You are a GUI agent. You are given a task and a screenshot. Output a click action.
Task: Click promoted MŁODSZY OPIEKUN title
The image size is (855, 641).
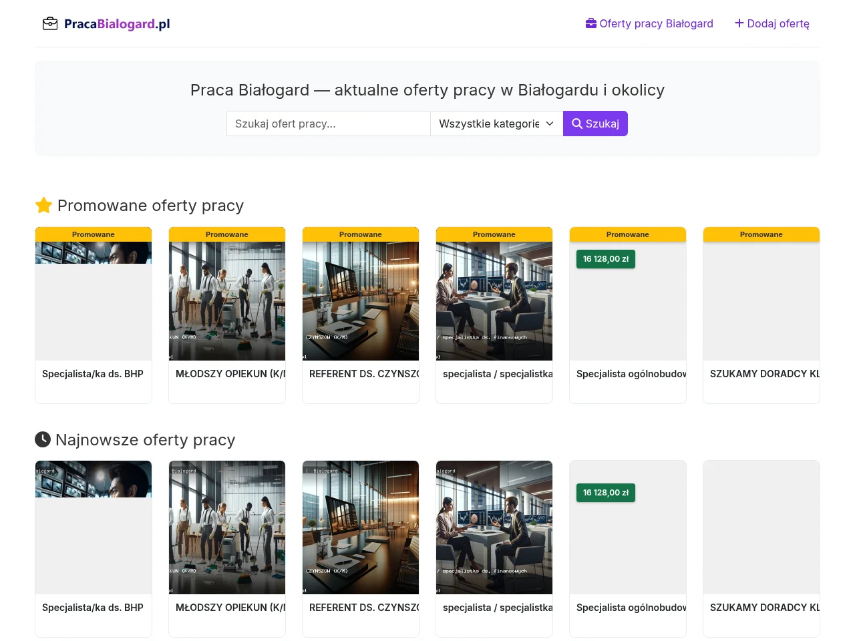pos(230,374)
